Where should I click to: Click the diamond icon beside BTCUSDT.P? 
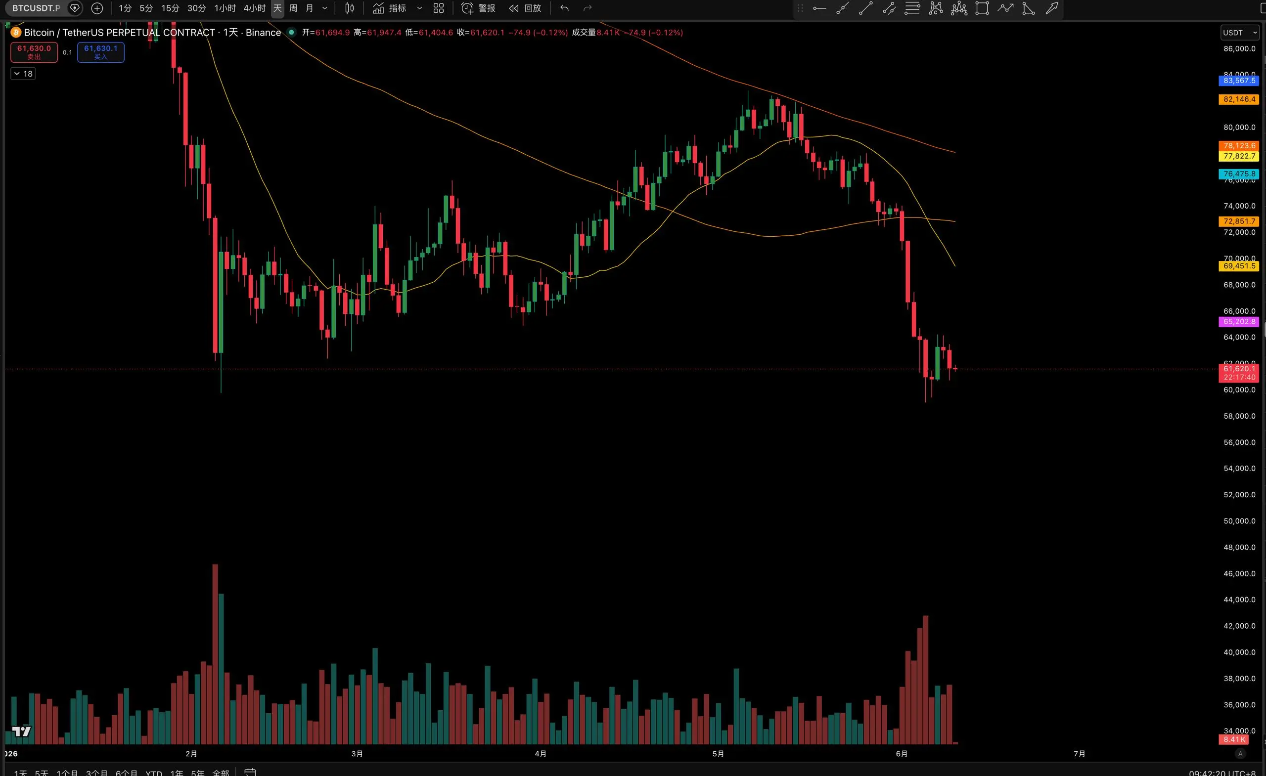click(75, 8)
